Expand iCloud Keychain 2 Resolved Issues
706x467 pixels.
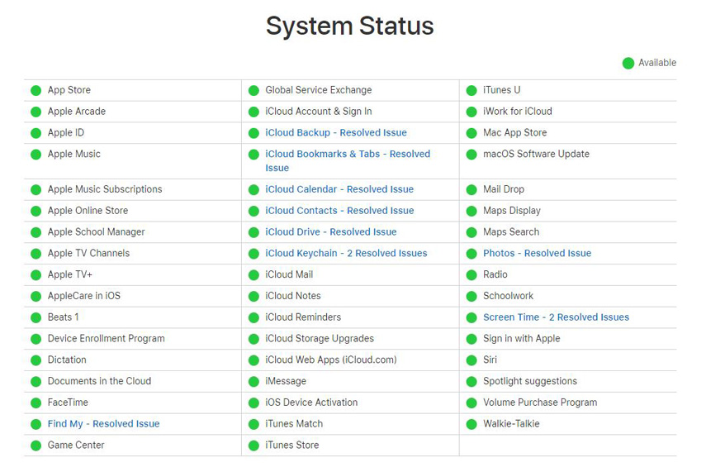coord(346,254)
